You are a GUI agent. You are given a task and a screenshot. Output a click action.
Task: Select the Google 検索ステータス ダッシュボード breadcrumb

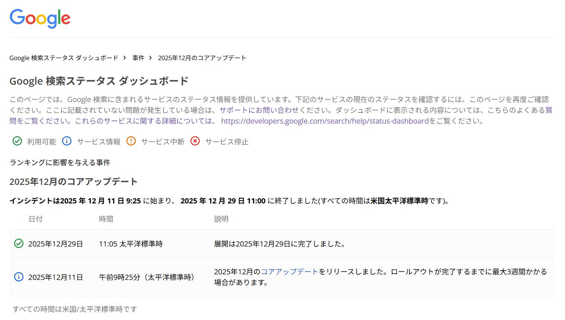64,58
